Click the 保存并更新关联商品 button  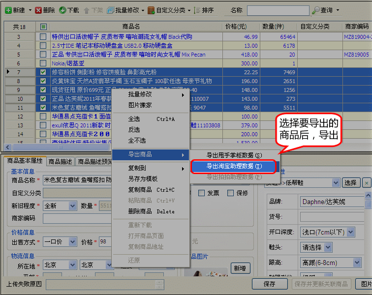point(321,284)
